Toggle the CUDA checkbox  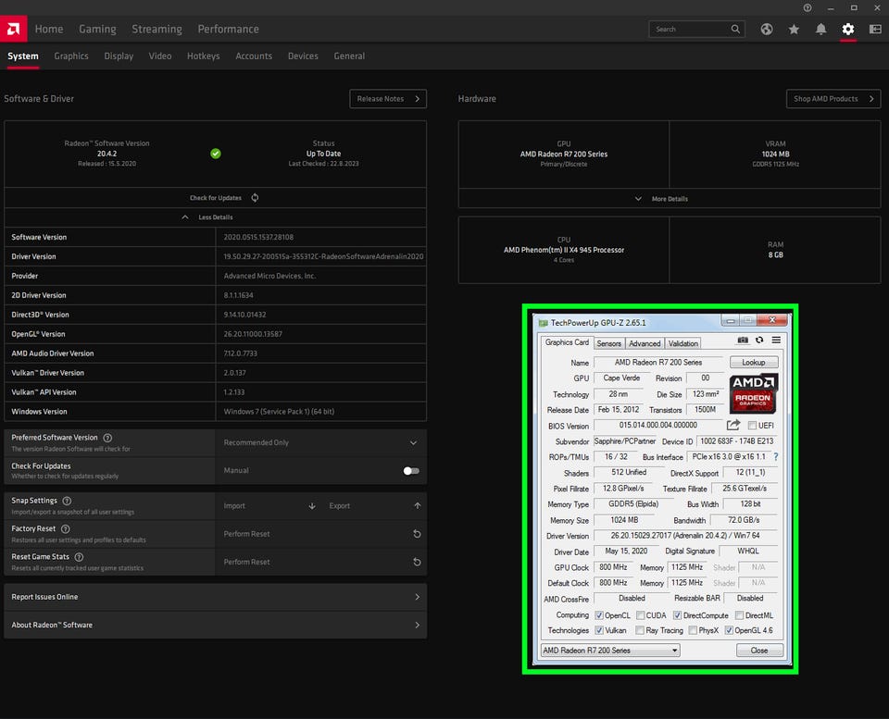click(640, 615)
